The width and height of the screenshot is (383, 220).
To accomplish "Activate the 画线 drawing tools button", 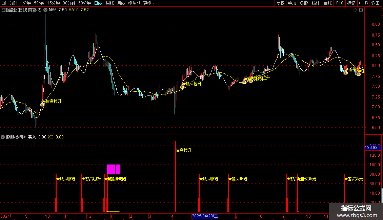I will (327, 3).
